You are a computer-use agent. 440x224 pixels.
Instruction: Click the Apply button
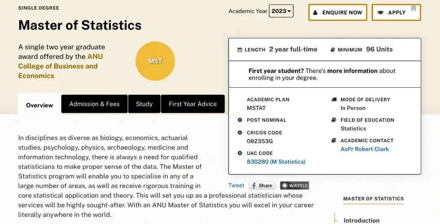396,12
